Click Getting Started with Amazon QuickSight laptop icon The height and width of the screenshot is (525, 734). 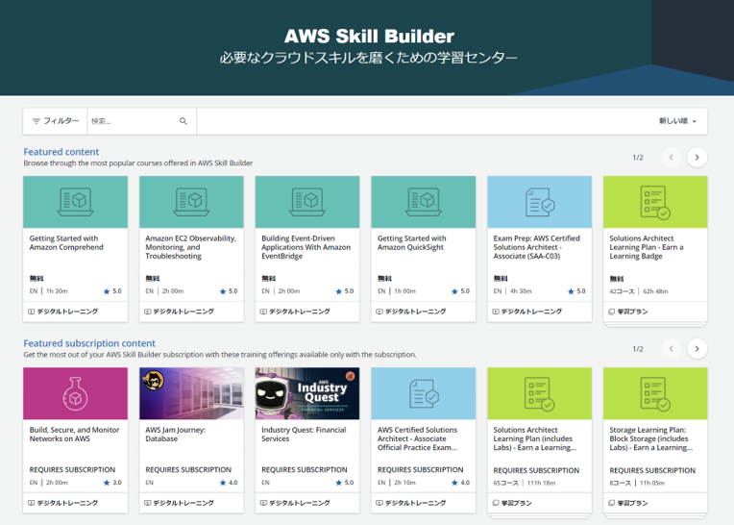(424, 202)
